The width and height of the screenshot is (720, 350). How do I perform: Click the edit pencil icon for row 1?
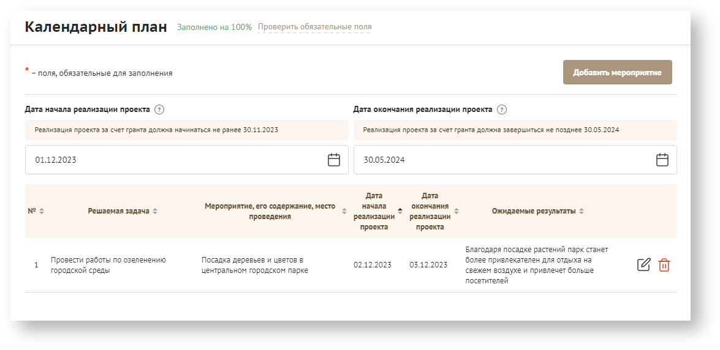point(643,265)
